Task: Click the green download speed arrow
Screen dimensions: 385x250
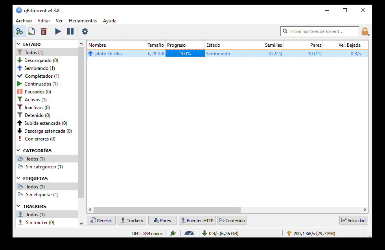Action: [204, 234]
